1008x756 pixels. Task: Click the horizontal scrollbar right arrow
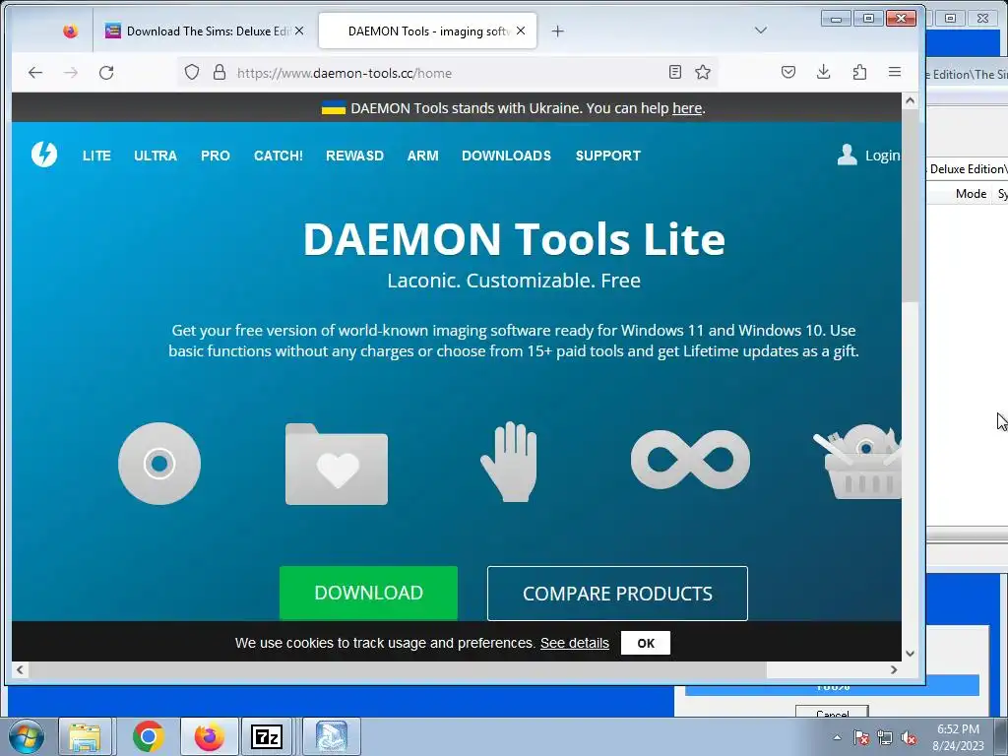pyautogui.click(x=894, y=669)
